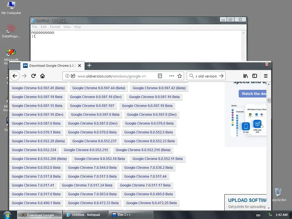Click Notepad scrollbar up arrow
The image size is (292, 219).
pos(244,33)
